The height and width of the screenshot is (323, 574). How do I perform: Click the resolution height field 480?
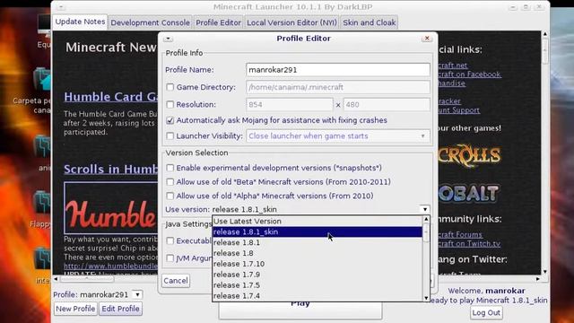(387, 104)
